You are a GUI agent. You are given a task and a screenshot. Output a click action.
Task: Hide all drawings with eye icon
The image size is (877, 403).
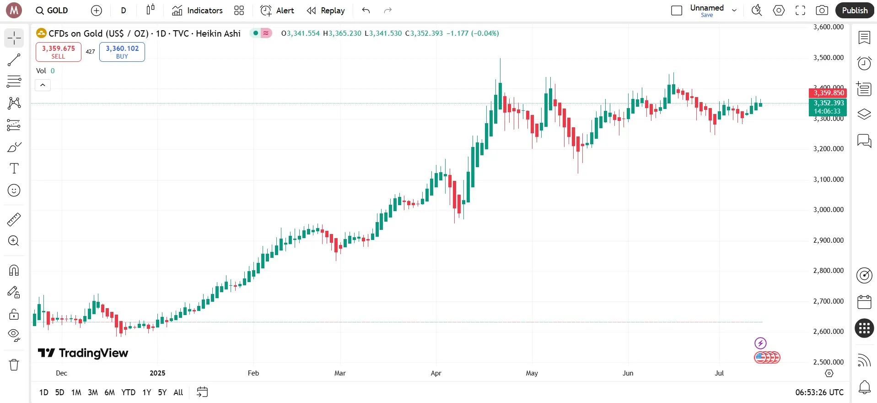coord(14,335)
